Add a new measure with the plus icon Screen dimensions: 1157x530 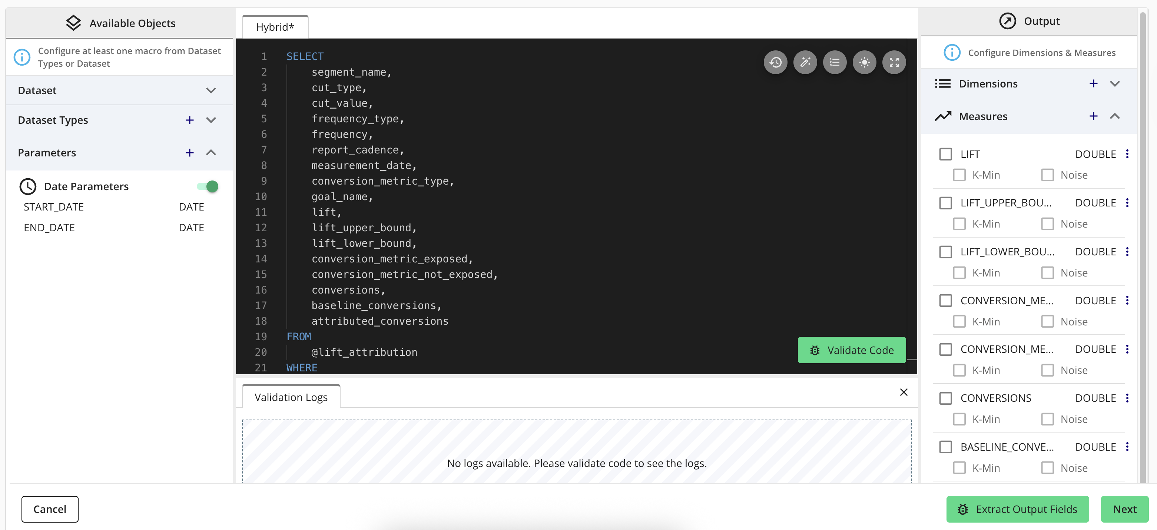(1093, 116)
